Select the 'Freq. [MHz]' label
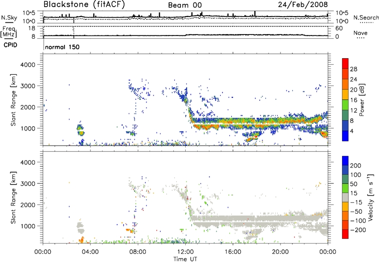 click(x=9, y=32)
